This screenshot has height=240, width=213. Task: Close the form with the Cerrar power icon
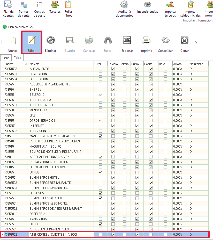point(184,40)
